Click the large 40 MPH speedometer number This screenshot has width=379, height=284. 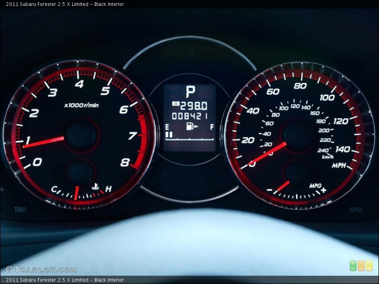pyautogui.click(x=253, y=111)
